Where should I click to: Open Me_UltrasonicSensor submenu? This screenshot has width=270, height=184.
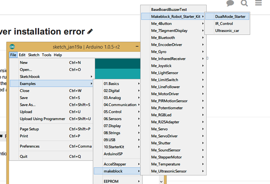[173, 171]
